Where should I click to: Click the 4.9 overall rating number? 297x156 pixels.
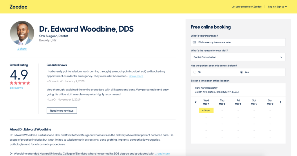(x=19, y=75)
